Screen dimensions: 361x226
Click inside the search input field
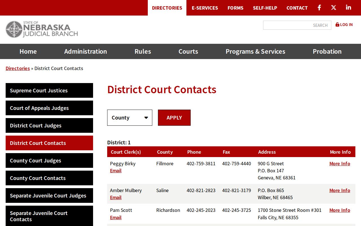(x=297, y=25)
